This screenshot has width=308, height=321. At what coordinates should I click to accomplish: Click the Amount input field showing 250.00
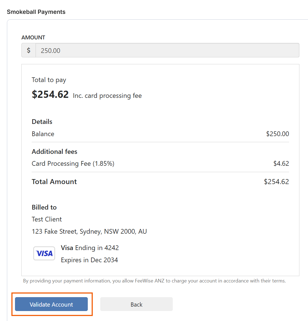167,50
